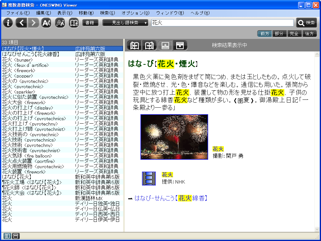Open the ヘルプ(H) menu
The height and width of the screenshot is (241, 321).
pos(200,13)
